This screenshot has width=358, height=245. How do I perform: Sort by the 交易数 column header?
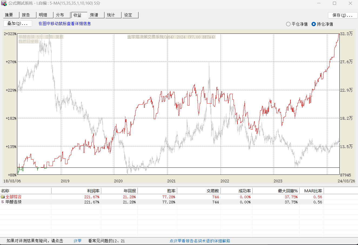click(x=199, y=191)
